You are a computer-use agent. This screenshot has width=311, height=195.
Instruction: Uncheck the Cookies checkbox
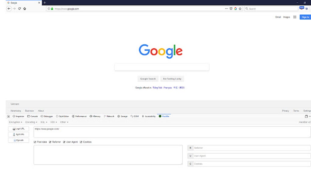81,142
